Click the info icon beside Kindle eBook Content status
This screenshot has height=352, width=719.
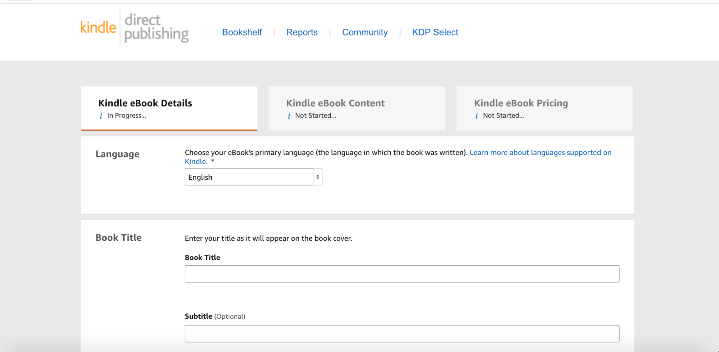click(289, 115)
